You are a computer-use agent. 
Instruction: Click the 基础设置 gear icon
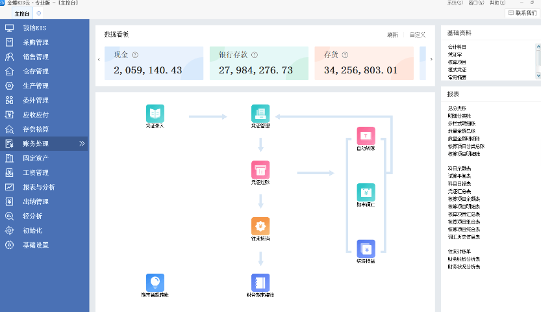[x=9, y=245]
